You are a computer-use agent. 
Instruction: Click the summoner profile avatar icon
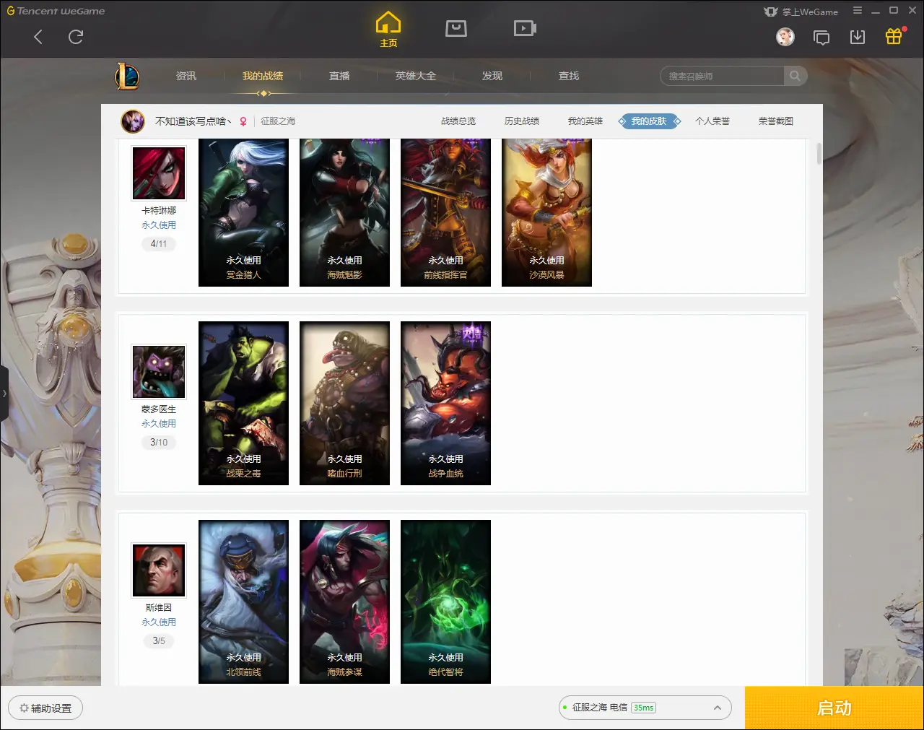click(x=133, y=121)
